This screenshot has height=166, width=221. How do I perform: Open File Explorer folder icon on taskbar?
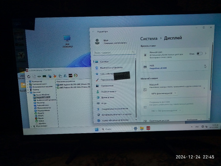coord(142,128)
